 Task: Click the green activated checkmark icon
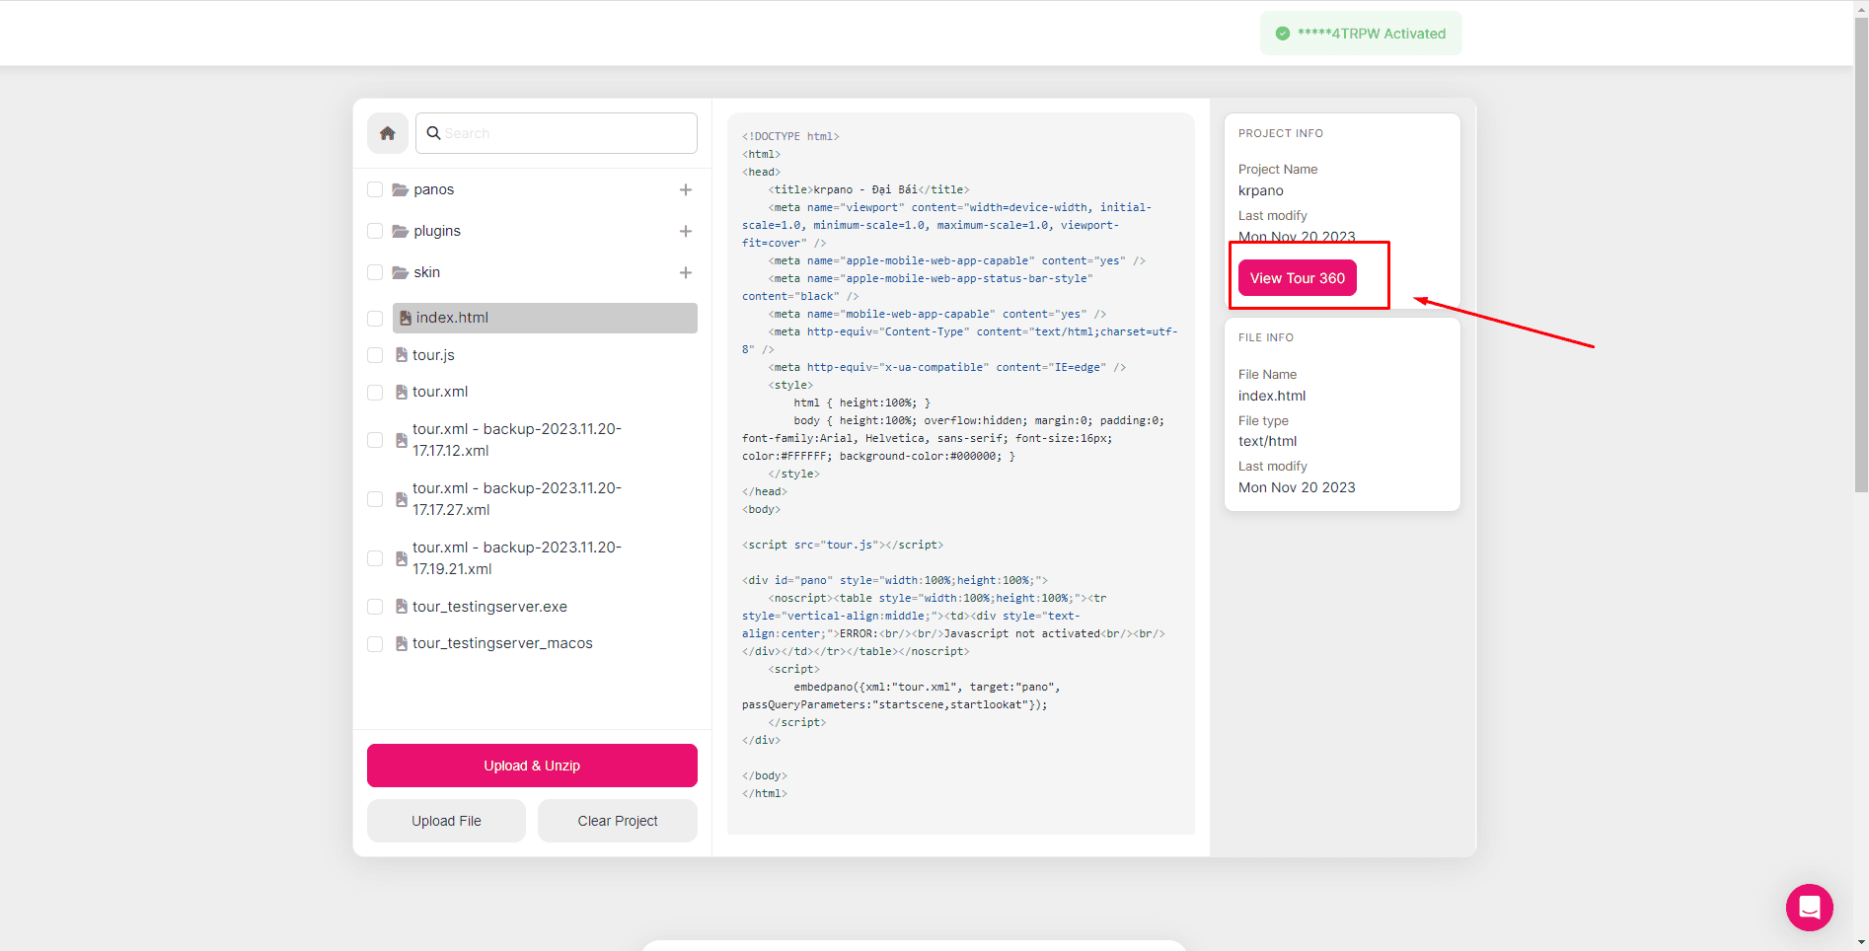coord(1283,34)
